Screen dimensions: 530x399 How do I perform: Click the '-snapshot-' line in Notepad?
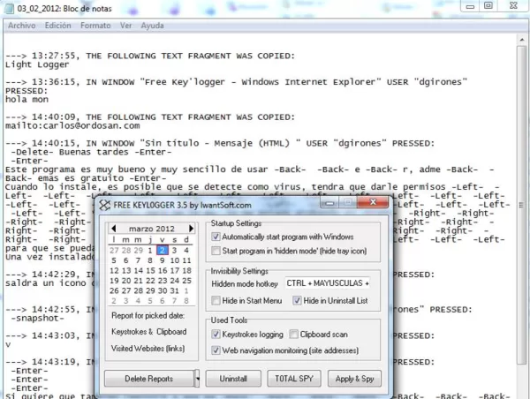tap(37, 319)
